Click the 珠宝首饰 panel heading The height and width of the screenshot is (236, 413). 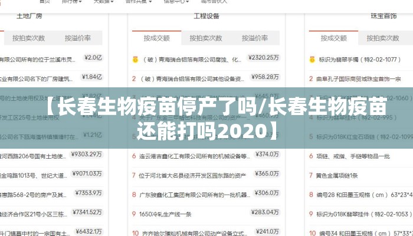coord(383,16)
